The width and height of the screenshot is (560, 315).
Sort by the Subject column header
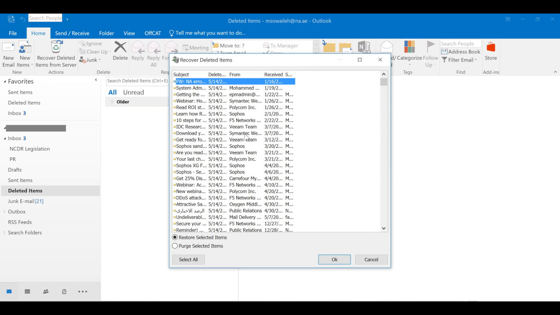point(189,75)
